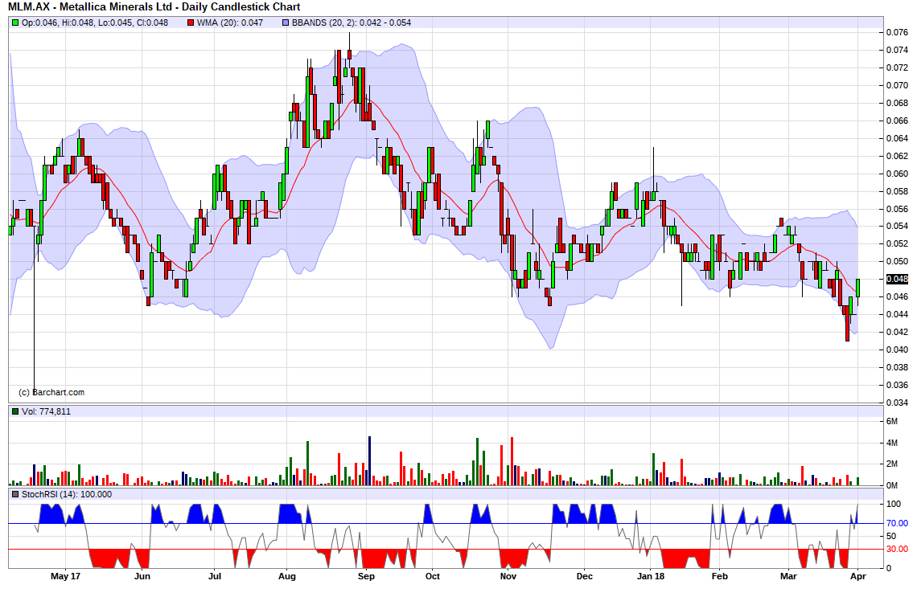Click the WMA (20): 0.047 label
917x601 pixels.
tap(230, 22)
